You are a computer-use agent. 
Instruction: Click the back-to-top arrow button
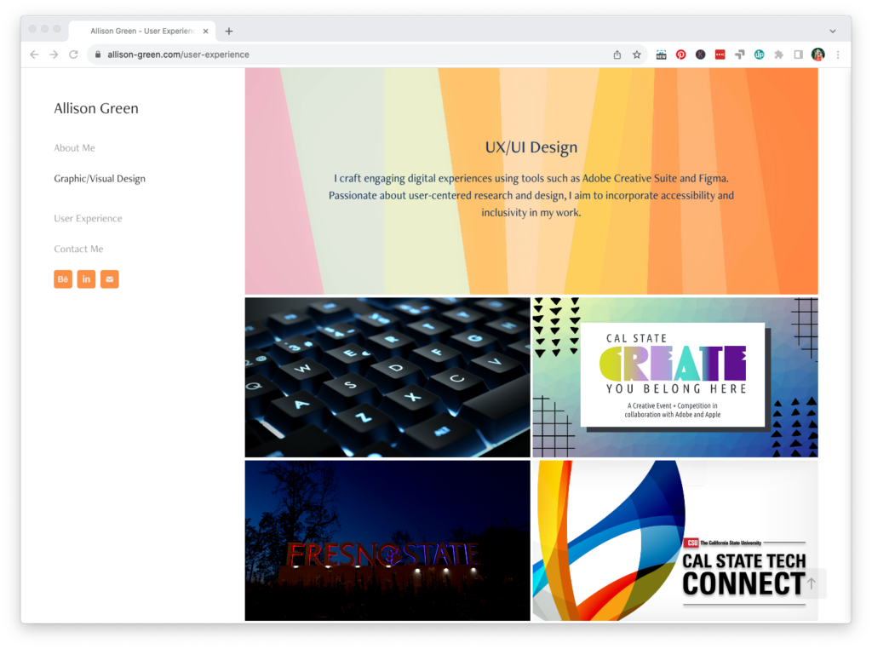(x=812, y=583)
